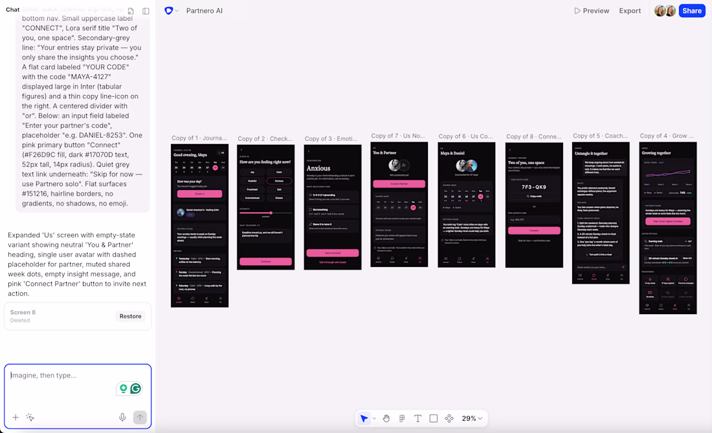Image resolution: width=712 pixels, height=433 pixels.
Task: Click the blue shield app logo
Action: (x=168, y=10)
